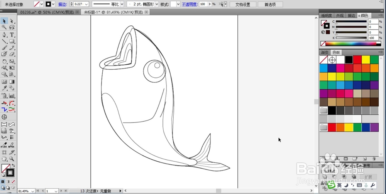386x194 pixels.
Task: Select the Pen tool
Action: tap(4, 35)
